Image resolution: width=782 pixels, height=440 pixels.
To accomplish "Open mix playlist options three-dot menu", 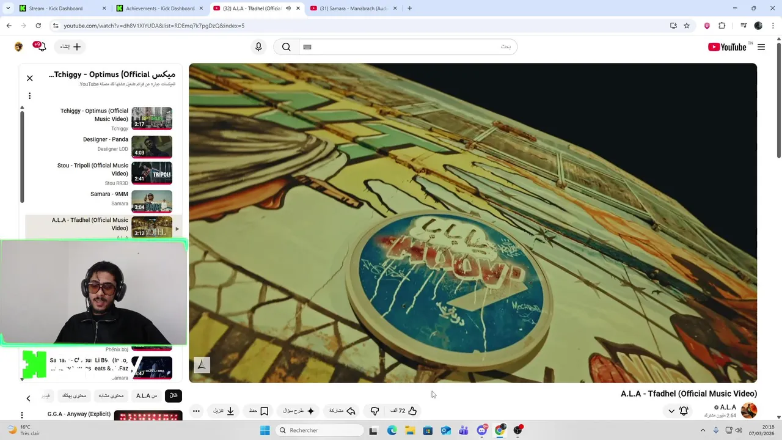I will pyautogui.click(x=29, y=96).
